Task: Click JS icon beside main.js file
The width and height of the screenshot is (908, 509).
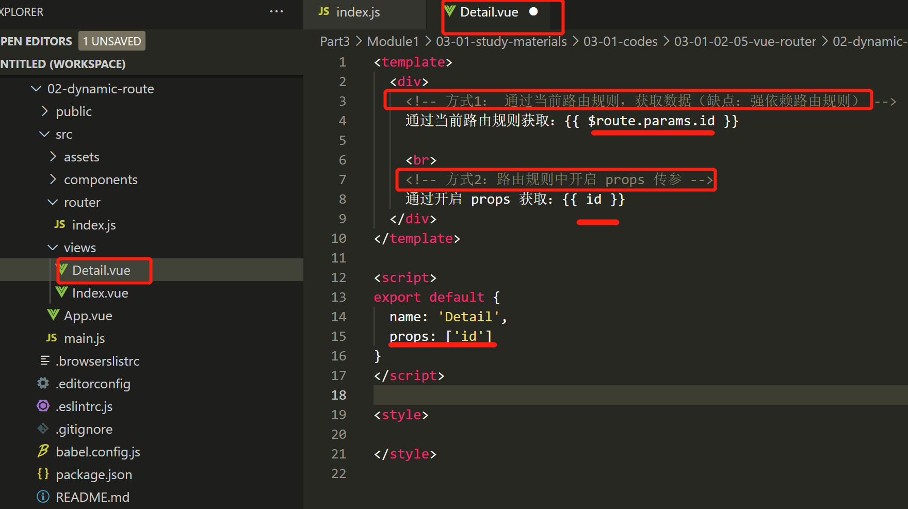Action: pos(52,338)
